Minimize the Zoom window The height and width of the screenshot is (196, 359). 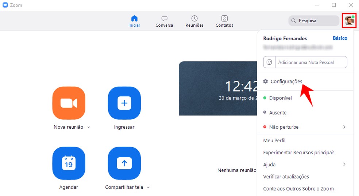pos(317,5)
